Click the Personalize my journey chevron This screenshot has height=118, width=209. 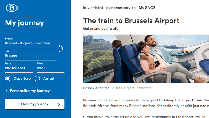click(6, 91)
